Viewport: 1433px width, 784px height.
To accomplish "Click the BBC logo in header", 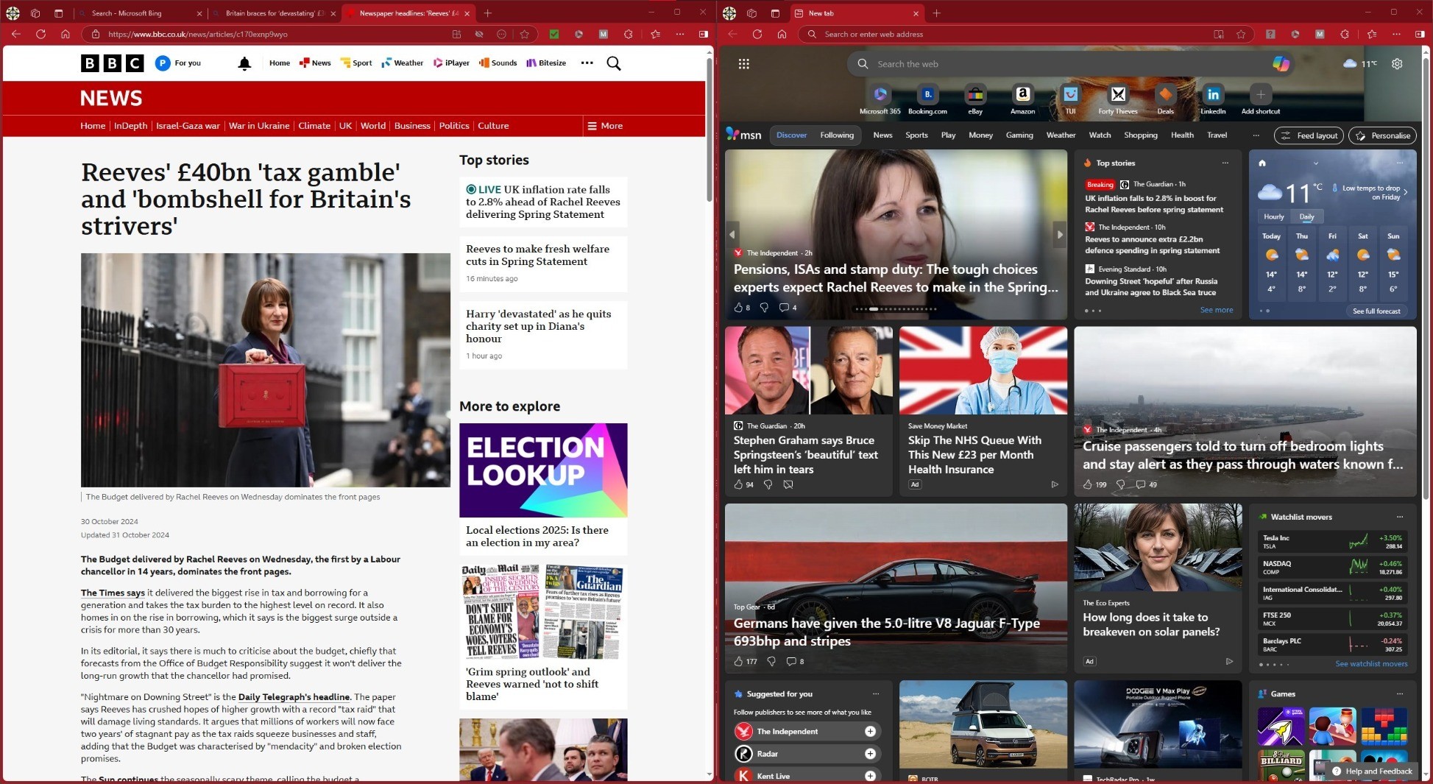I will 113,63.
